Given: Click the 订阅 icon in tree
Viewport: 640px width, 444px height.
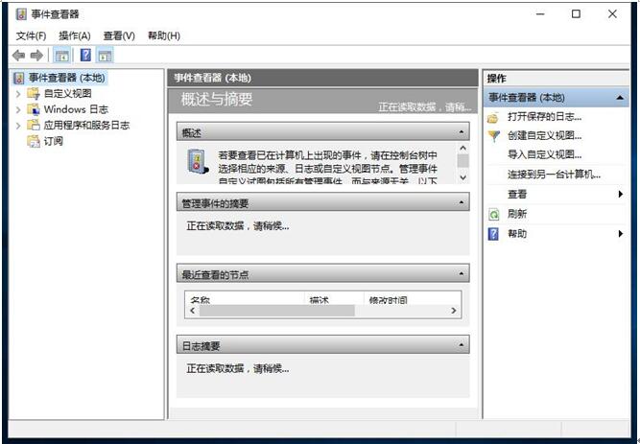Looking at the screenshot, I should point(34,141).
